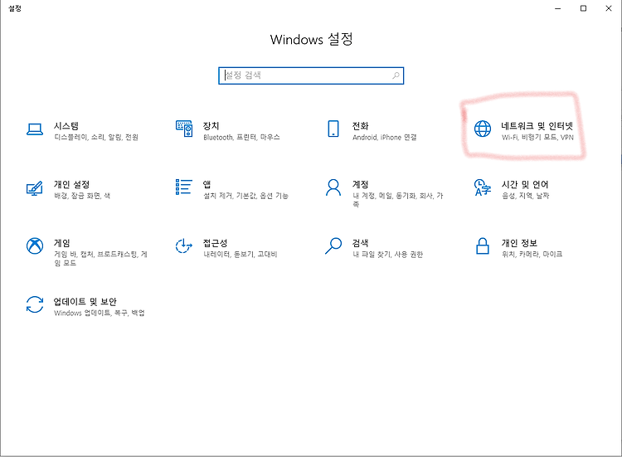
Task: Click the 전화 title text
Action: (x=360, y=126)
